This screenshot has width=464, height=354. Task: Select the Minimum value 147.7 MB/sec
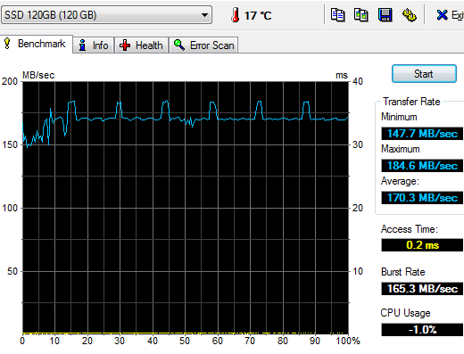click(x=422, y=134)
